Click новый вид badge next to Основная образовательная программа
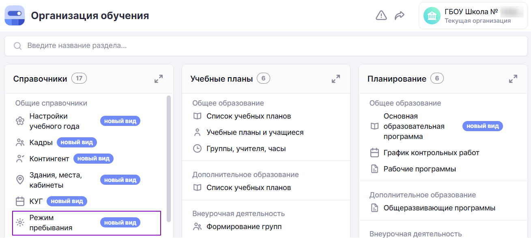The image size is (531, 238). click(483, 126)
